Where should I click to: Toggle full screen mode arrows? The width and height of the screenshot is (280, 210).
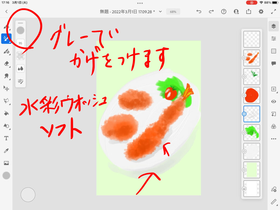(x=273, y=11)
